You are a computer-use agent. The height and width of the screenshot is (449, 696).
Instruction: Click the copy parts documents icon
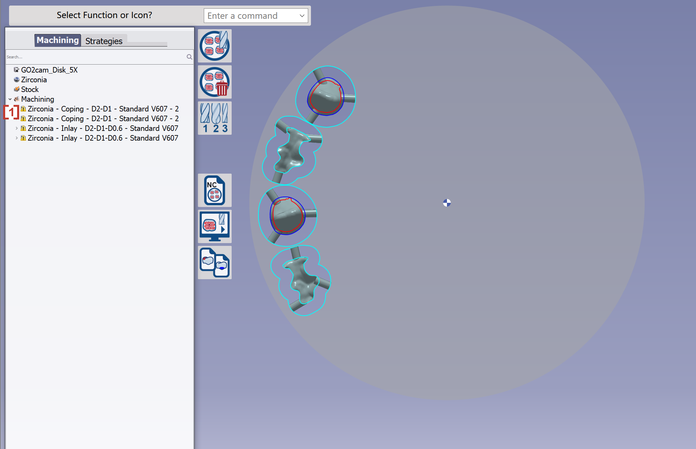pyautogui.click(x=215, y=263)
